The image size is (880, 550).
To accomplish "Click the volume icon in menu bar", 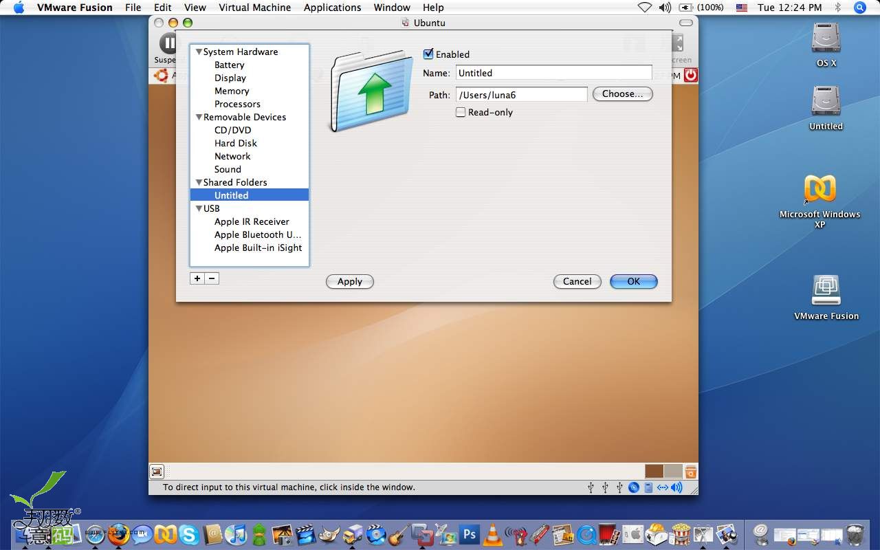I will (665, 8).
